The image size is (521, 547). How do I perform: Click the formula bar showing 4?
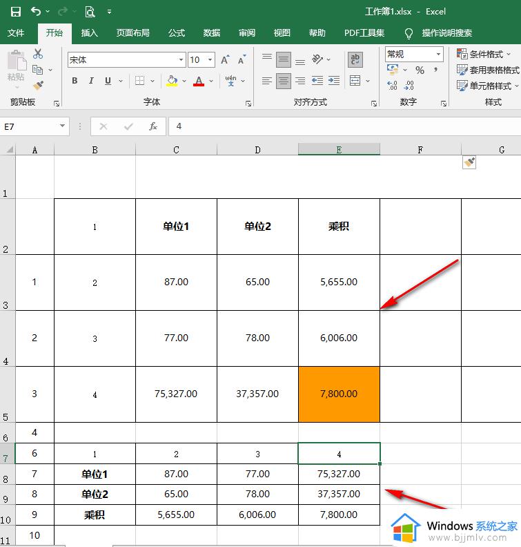(x=344, y=126)
